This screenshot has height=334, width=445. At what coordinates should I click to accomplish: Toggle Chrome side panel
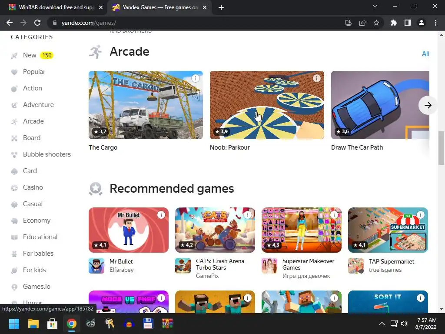point(408,23)
